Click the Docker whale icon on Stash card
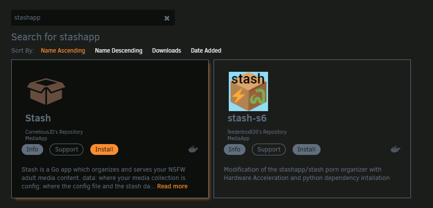This screenshot has height=208, width=433. [x=193, y=149]
